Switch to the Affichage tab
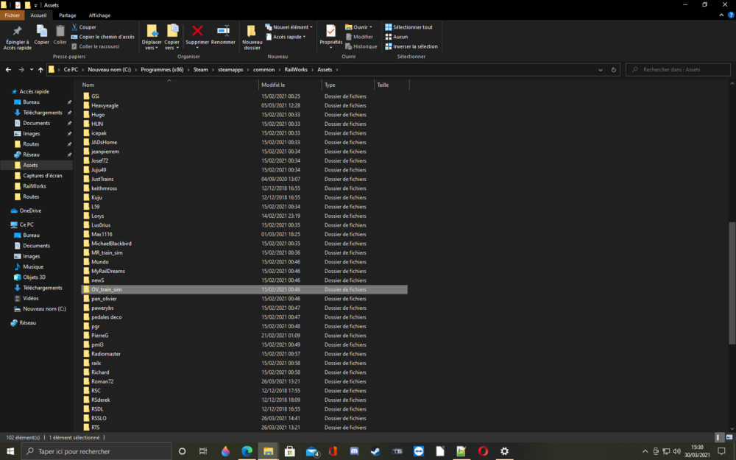Image resolution: width=736 pixels, height=460 pixels. click(x=99, y=15)
